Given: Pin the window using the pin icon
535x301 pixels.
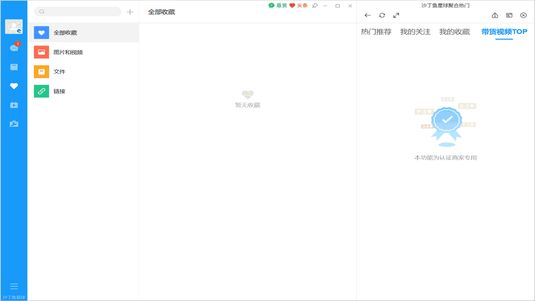Looking at the screenshot, I should tap(315, 6).
